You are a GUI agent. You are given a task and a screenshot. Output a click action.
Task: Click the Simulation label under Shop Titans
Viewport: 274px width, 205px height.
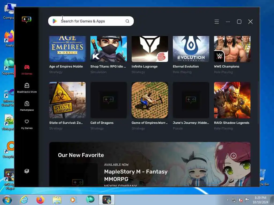(98, 72)
